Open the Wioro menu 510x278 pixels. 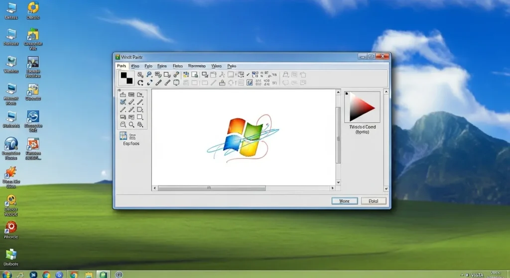tap(216, 66)
